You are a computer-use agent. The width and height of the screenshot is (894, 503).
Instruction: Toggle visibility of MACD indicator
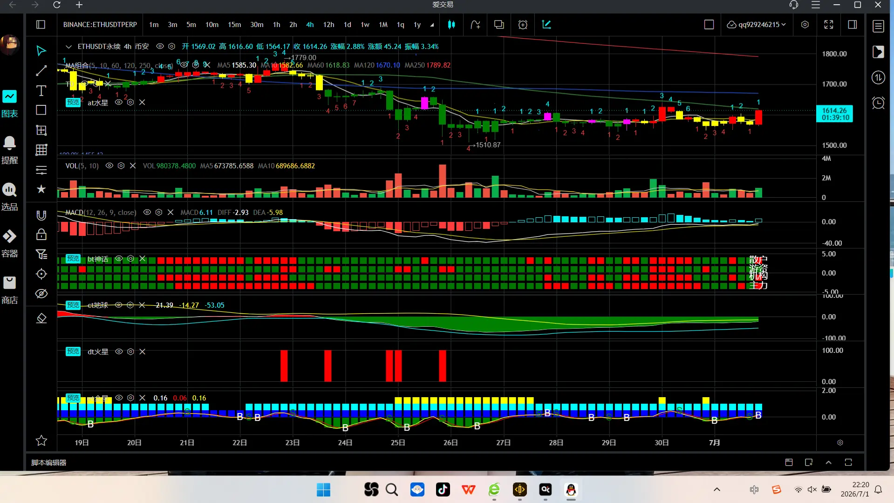coord(147,213)
